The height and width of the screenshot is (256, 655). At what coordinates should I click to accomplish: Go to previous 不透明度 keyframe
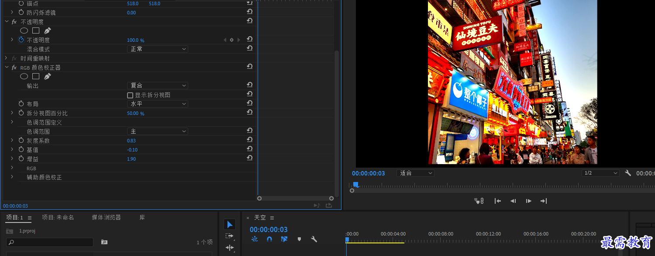pos(225,40)
